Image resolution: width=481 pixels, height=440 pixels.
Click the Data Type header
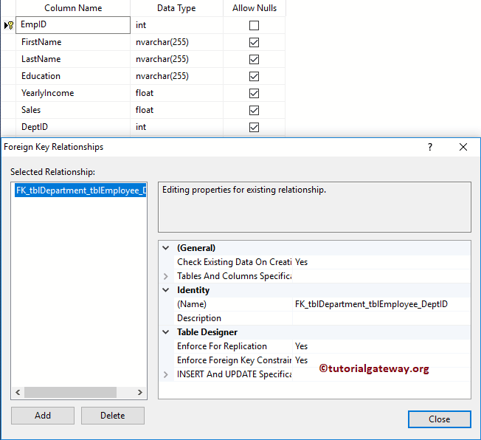tap(177, 8)
